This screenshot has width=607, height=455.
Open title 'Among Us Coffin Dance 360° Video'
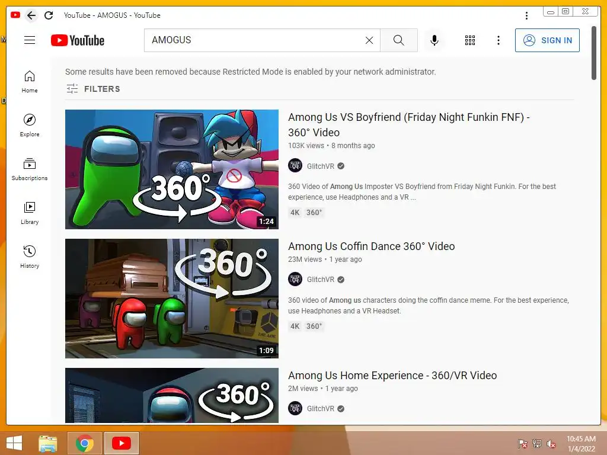click(371, 246)
